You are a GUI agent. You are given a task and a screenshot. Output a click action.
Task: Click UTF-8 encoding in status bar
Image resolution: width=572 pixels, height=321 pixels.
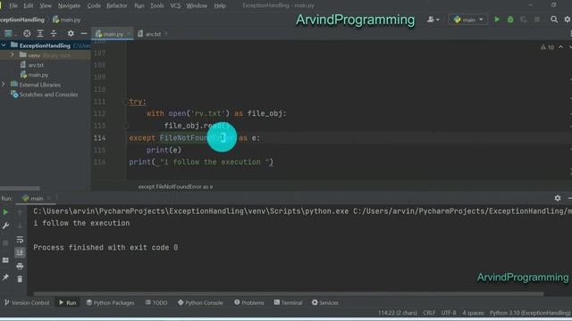449,313
